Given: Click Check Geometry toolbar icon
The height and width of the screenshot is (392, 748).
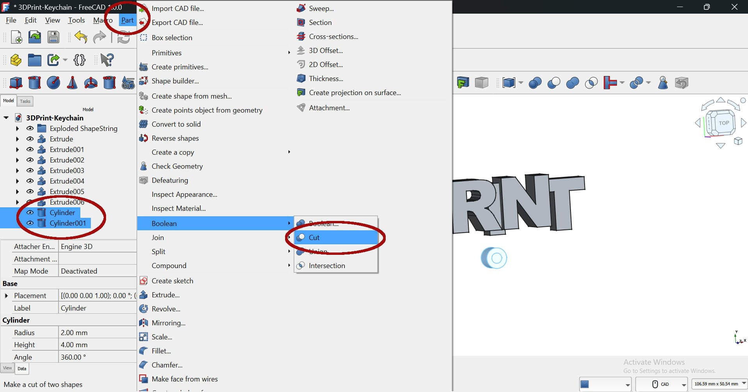Looking at the screenshot, I should [x=663, y=83].
